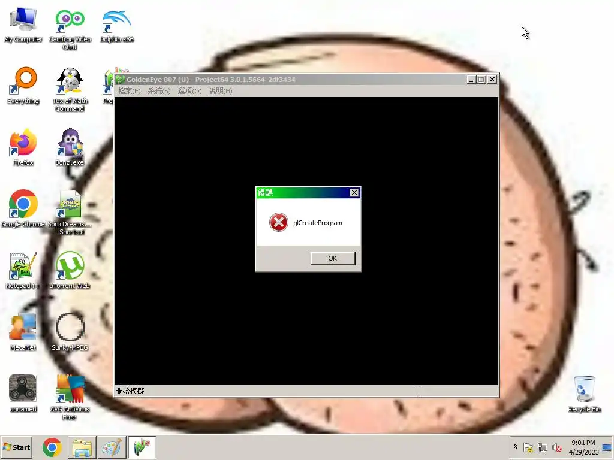Select AVG AntiVirus Free icon
Screen dimensions: 614x460
click(70, 398)
